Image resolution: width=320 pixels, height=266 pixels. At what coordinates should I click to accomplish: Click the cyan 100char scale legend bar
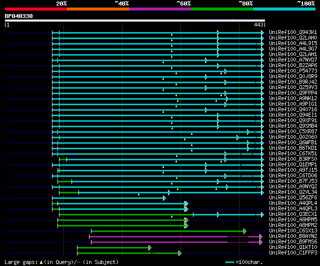[x=230, y=262]
